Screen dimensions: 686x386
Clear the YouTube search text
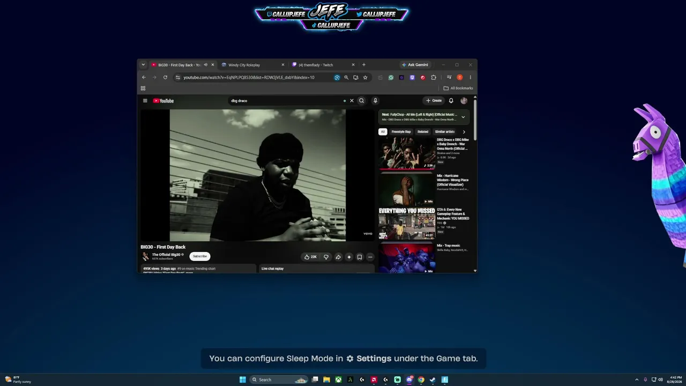point(352,101)
